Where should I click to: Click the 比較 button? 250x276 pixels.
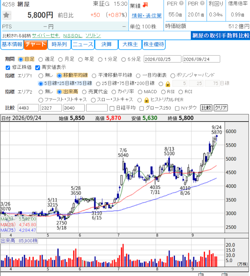coord(206,108)
